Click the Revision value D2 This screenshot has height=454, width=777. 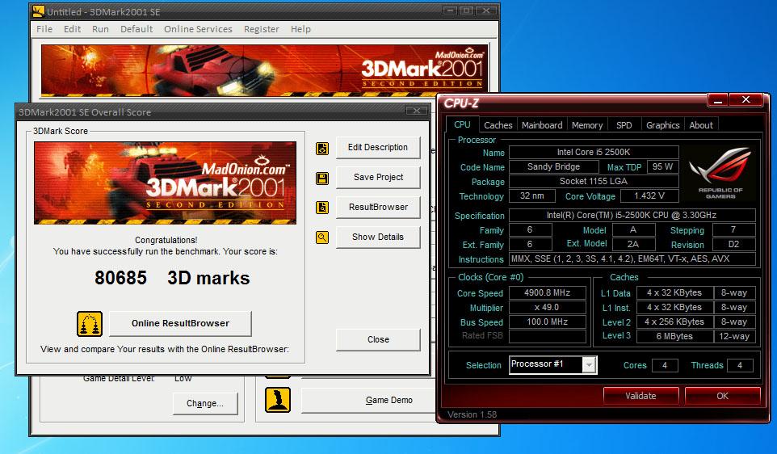(x=734, y=244)
